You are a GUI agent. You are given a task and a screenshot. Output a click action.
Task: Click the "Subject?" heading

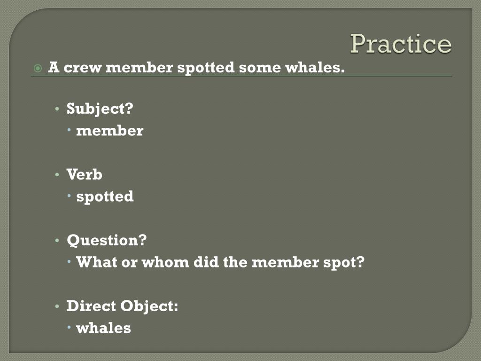pyautogui.click(x=100, y=109)
